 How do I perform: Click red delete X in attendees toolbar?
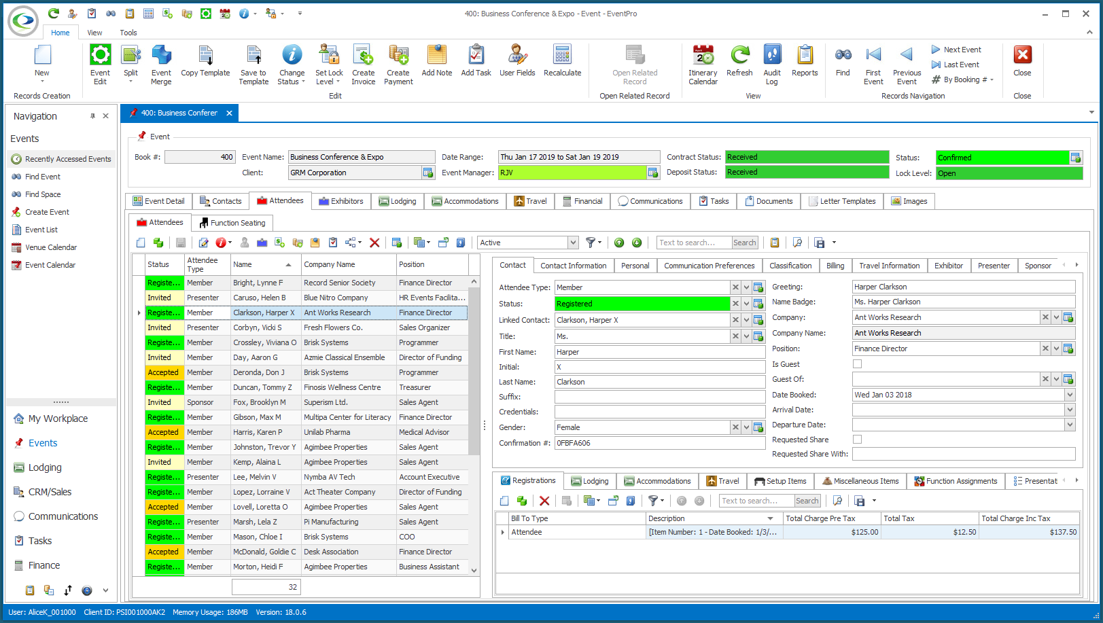point(374,243)
